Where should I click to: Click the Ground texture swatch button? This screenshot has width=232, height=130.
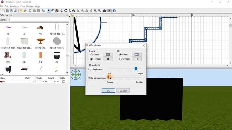pyautogui.click(x=108, y=59)
